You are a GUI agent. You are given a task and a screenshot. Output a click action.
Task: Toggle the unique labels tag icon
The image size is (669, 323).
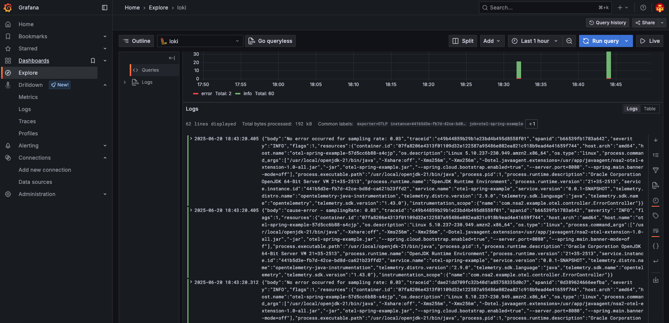click(x=656, y=216)
